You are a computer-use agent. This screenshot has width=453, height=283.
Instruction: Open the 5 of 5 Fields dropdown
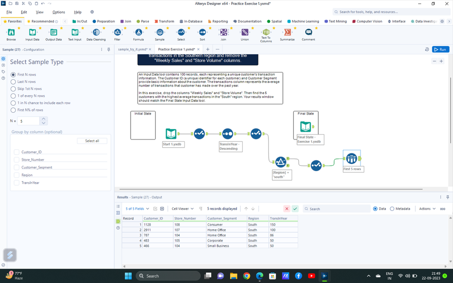point(137,209)
